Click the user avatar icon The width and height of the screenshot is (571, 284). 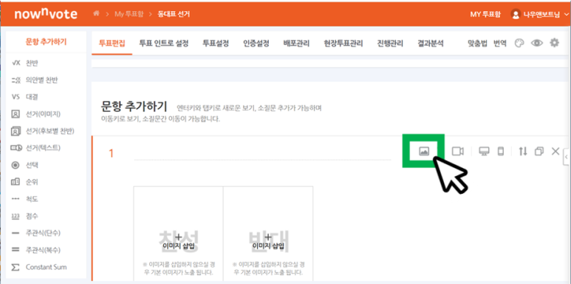(516, 14)
